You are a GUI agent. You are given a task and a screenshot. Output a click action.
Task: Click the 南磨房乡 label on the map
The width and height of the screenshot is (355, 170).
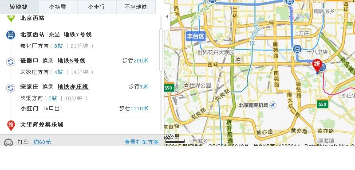(324, 11)
